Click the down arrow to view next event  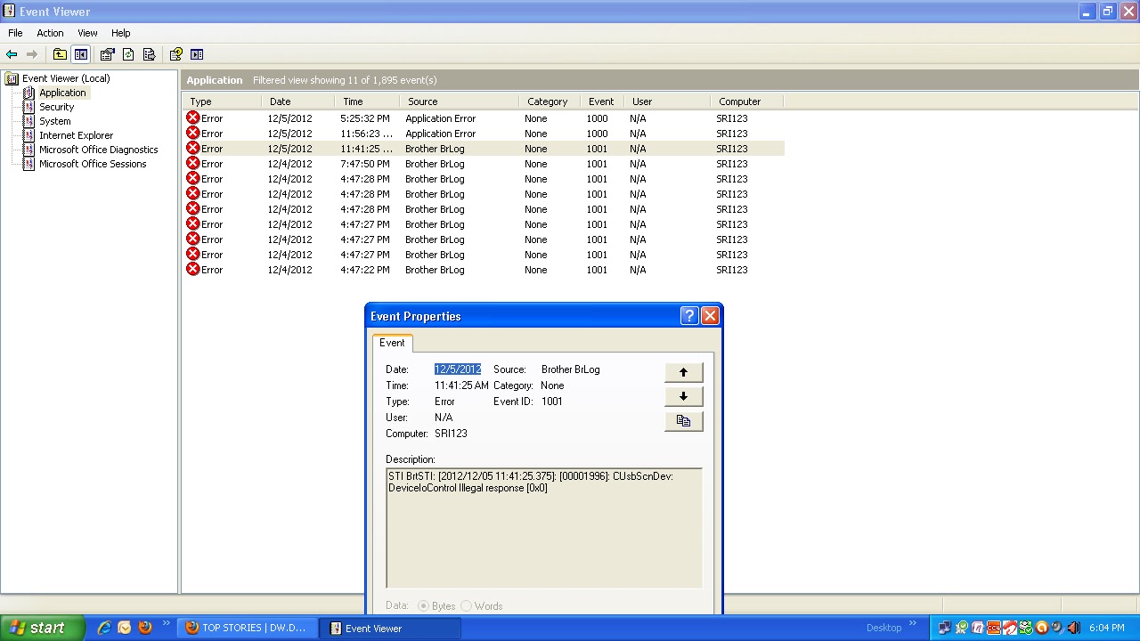pyautogui.click(x=683, y=395)
